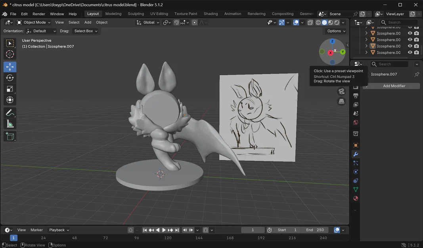Open the Playback dropdown in timeline
The width and height of the screenshot is (423, 248).
click(59, 230)
